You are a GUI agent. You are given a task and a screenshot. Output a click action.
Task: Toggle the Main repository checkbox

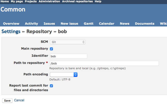click(x=51, y=49)
